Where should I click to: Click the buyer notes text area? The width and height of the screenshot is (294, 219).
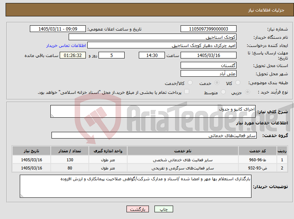click(x=135, y=186)
